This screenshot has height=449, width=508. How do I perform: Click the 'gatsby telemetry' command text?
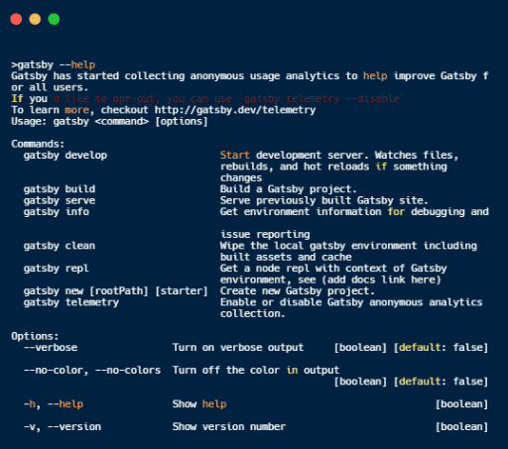71,302
